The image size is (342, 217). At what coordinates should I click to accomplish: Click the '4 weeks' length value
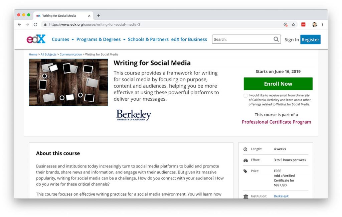pos(280,149)
